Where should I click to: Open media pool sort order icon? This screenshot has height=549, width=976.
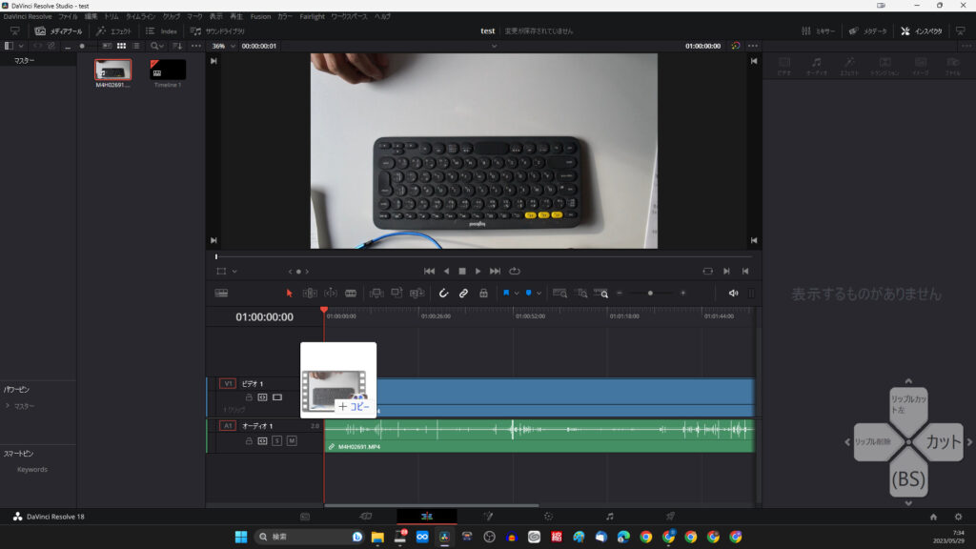[x=177, y=46]
